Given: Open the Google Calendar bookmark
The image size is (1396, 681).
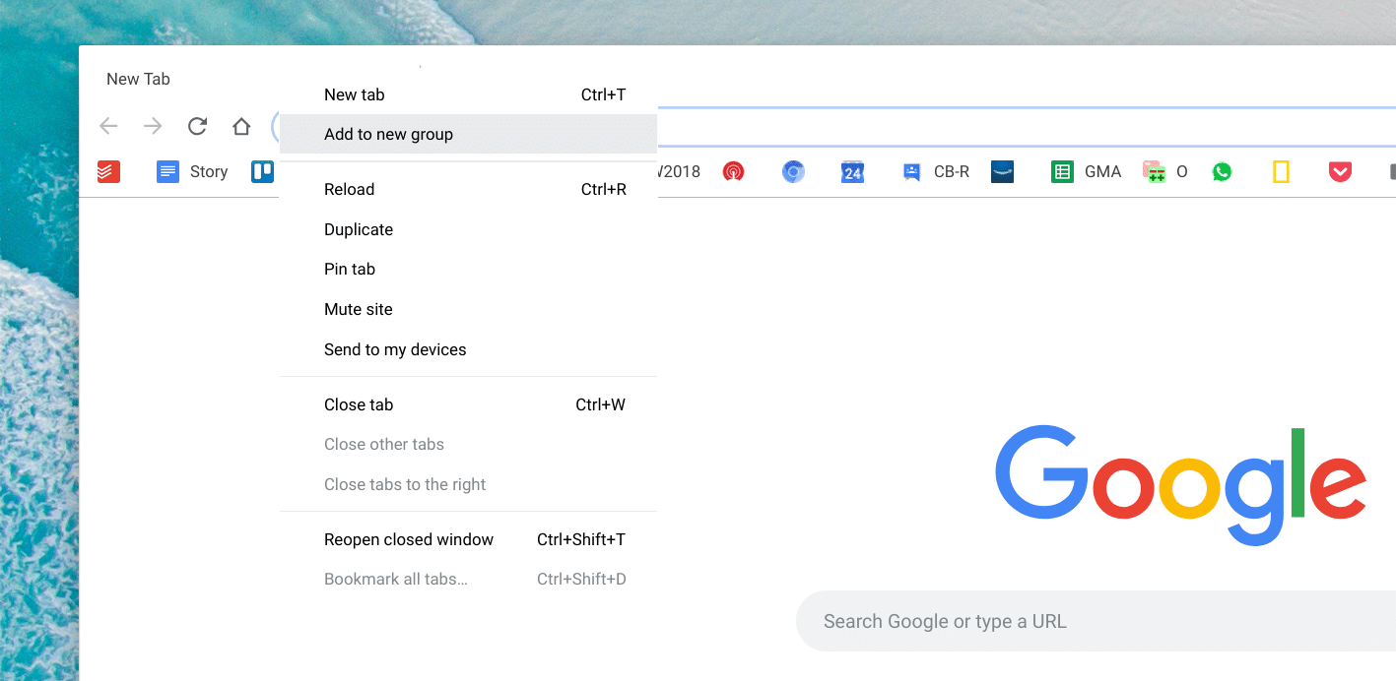Looking at the screenshot, I should [851, 171].
